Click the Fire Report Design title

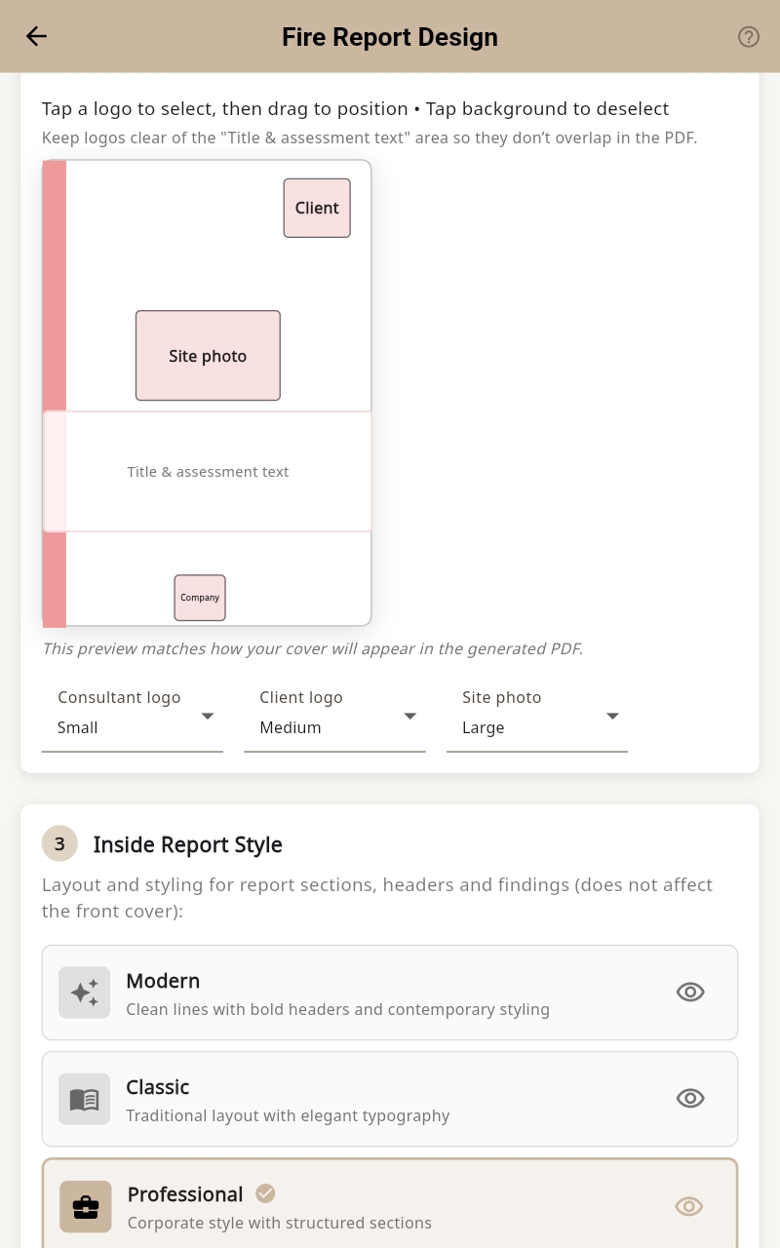click(390, 37)
